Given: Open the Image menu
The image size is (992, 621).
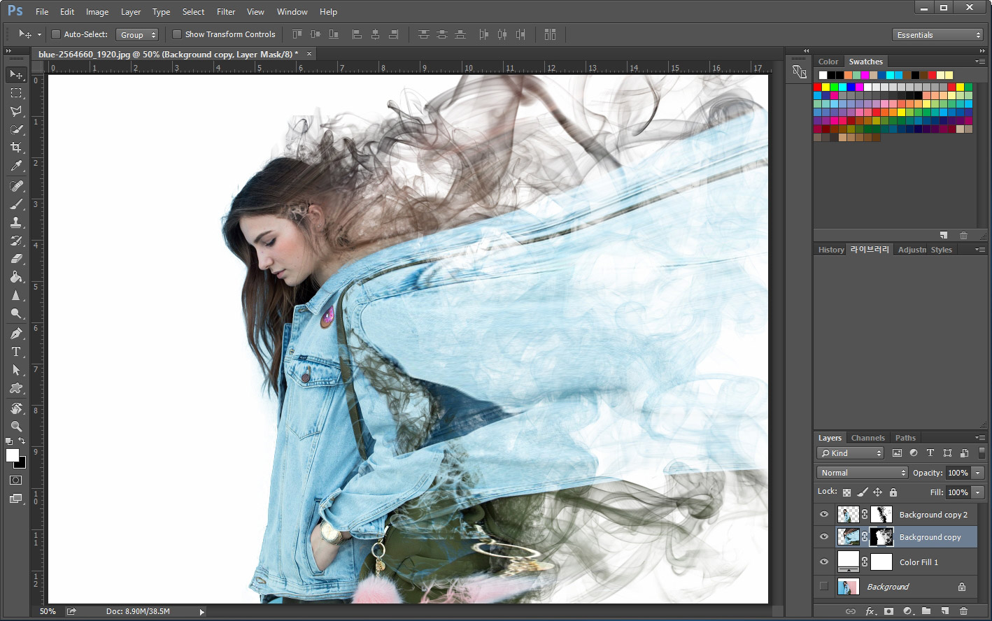Looking at the screenshot, I should [97, 12].
